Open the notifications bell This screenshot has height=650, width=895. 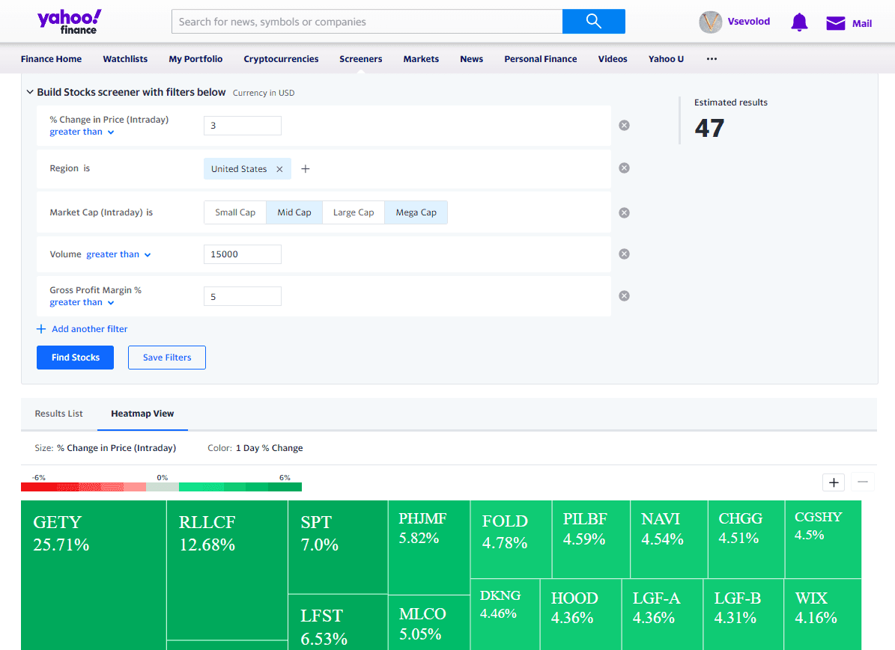799,22
